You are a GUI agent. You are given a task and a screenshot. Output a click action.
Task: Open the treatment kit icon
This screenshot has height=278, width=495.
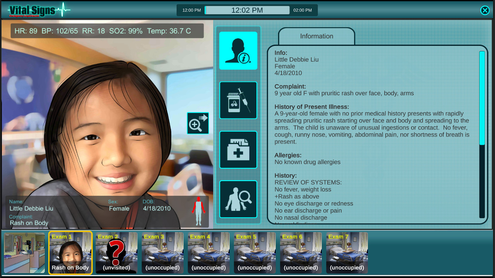click(238, 150)
